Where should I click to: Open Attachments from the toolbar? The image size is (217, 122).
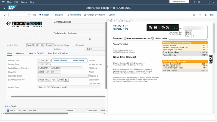click(74, 15)
